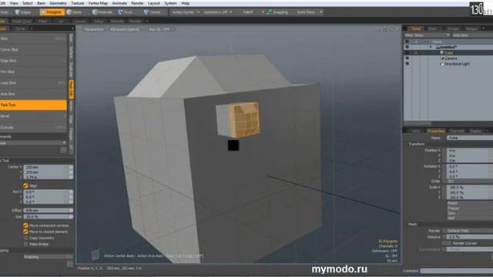The image size is (493, 277).
Task: Open the Texture menu
Action: [77, 3]
